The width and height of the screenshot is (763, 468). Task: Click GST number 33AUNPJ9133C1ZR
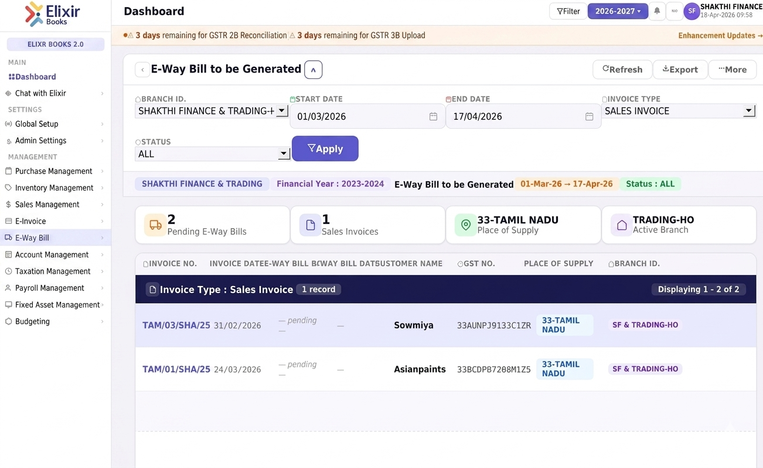(494, 326)
